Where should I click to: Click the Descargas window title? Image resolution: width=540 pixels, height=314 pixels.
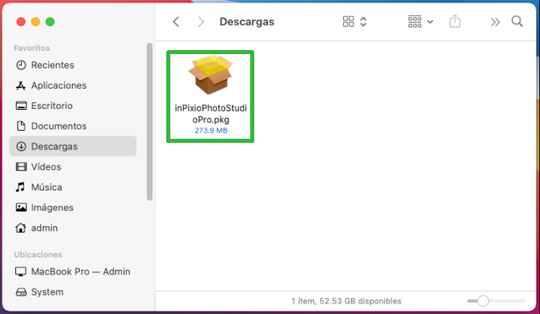pyautogui.click(x=247, y=22)
